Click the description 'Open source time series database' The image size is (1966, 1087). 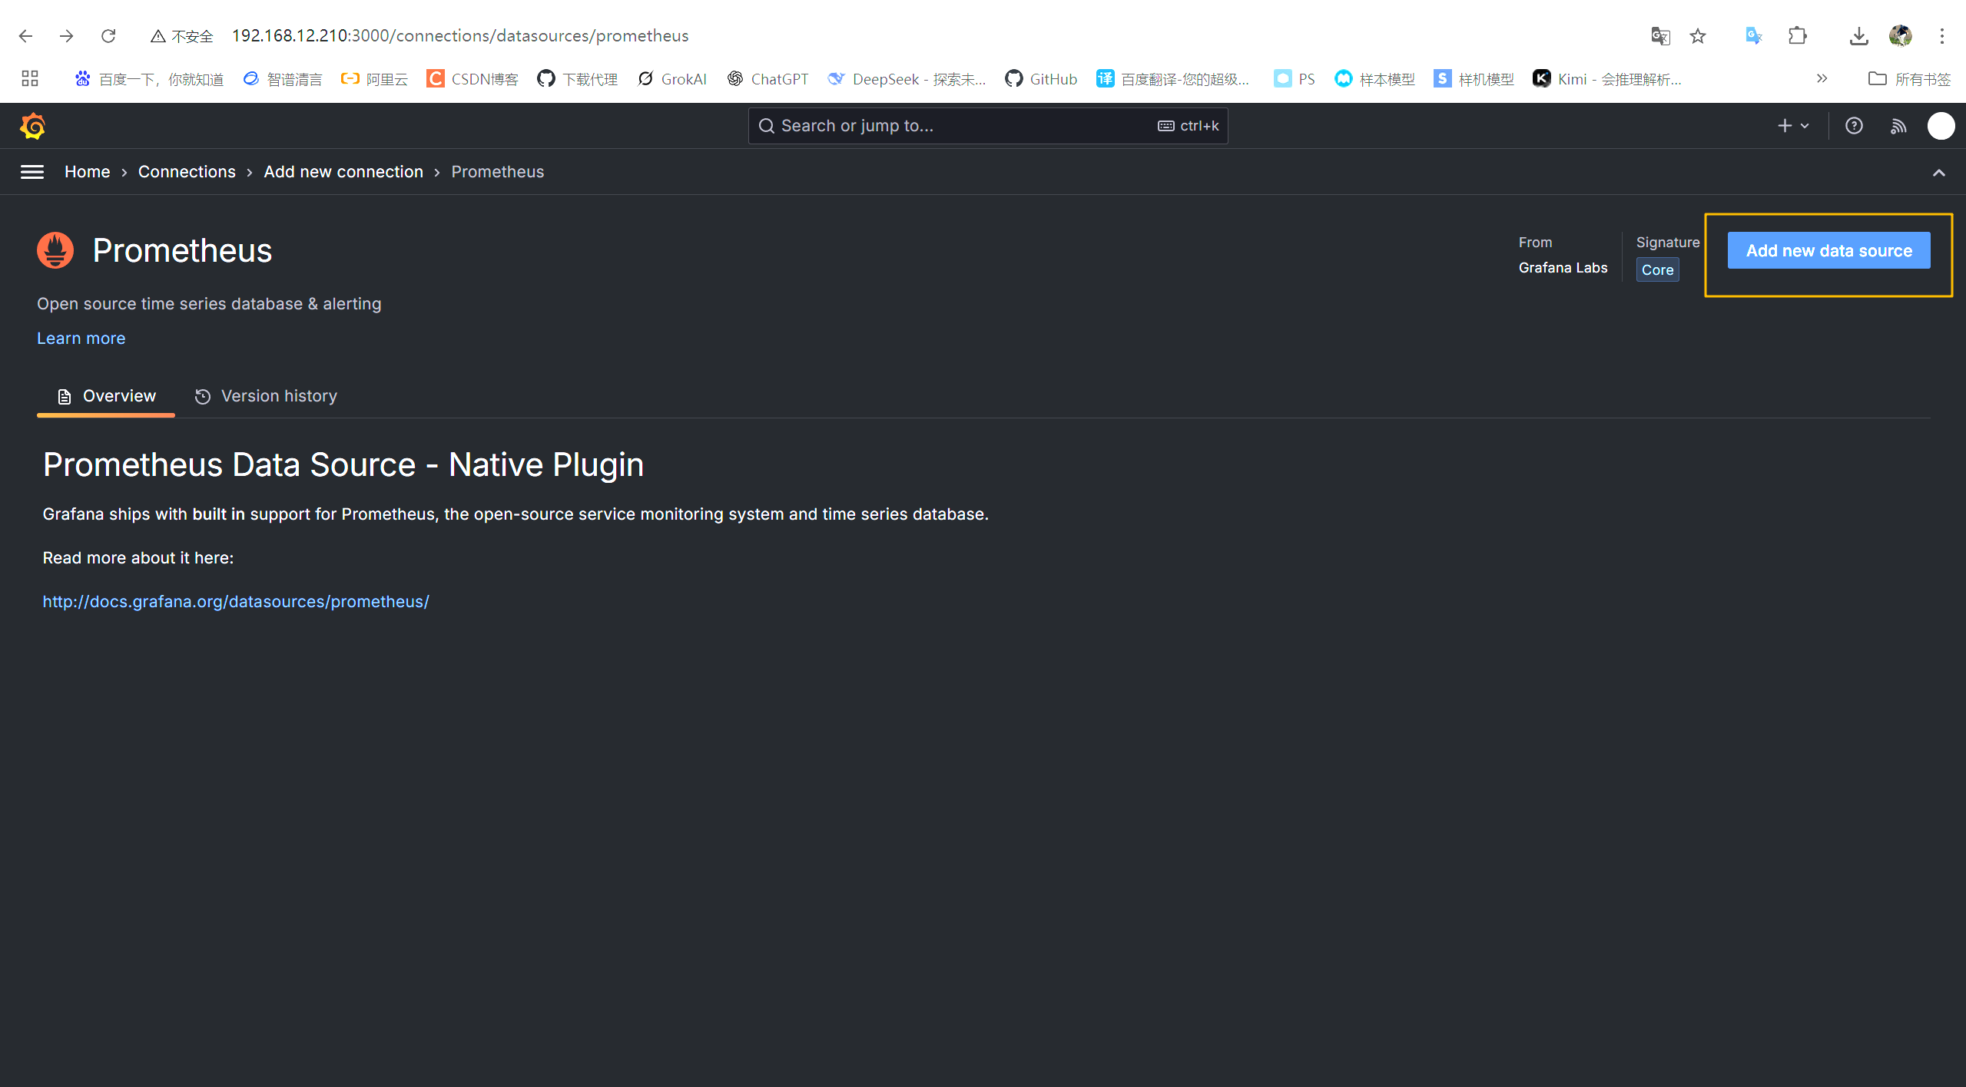(x=209, y=304)
